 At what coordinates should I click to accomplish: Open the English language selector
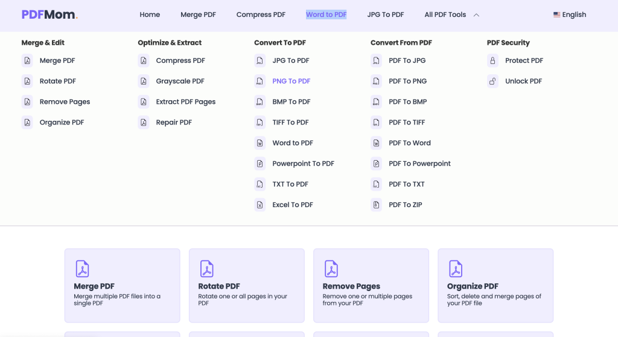click(569, 14)
